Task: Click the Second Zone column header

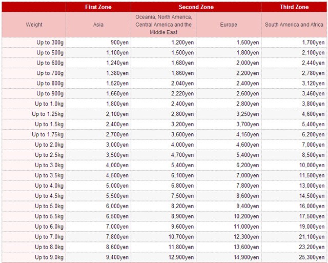Action: pos(196,7)
